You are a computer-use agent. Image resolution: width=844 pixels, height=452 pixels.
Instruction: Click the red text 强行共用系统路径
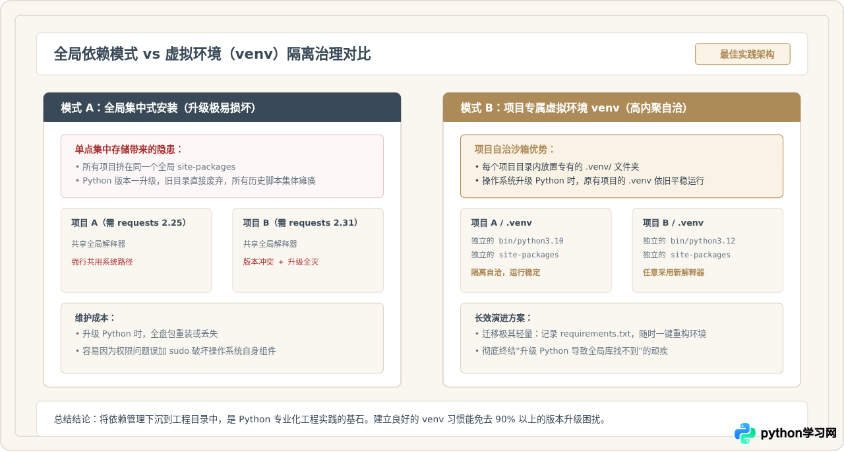[x=102, y=262]
